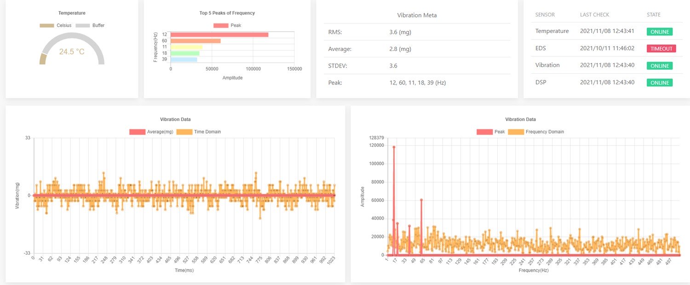Select the Temperature timestamp 2021/11/08 12:43:41
The width and height of the screenshot is (690, 285).
[x=607, y=31]
